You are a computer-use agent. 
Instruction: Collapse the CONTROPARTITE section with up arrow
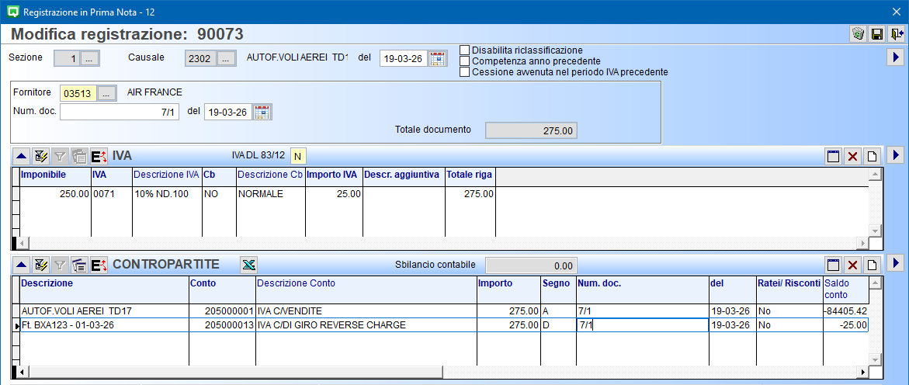click(x=22, y=265)
